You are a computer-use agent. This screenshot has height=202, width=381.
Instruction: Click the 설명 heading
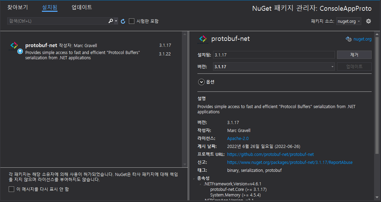tap(202, 98)
